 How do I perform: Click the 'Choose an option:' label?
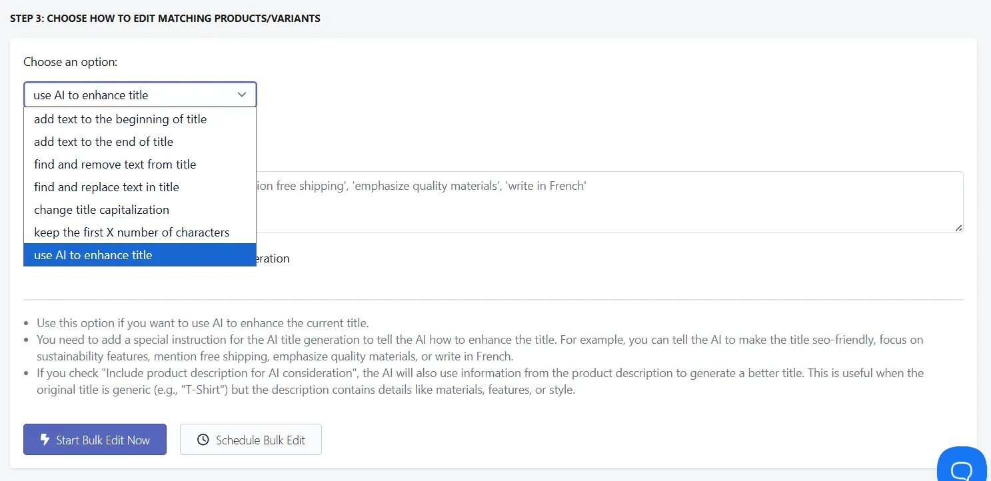(71, 62)
